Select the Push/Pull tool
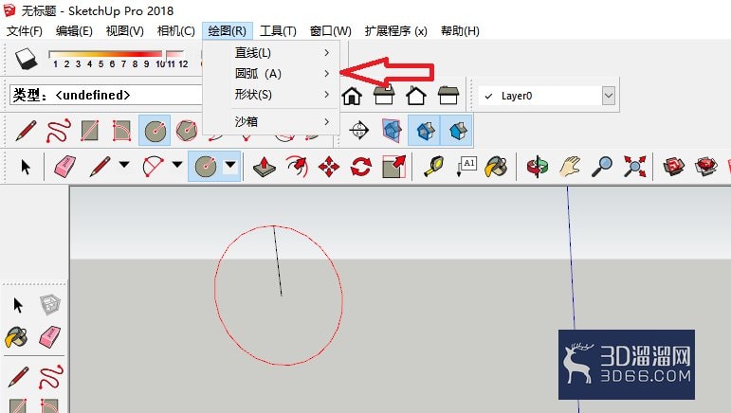The height and width of the screenshot is (413, 731). [265, 166]
